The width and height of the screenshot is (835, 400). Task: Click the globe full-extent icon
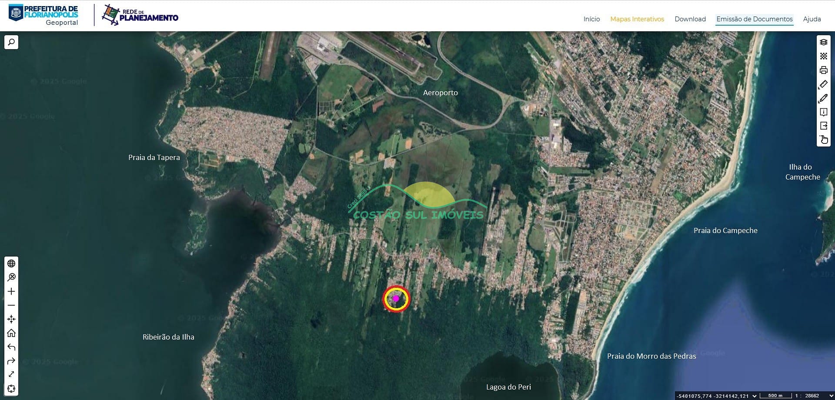coord(11,263)
